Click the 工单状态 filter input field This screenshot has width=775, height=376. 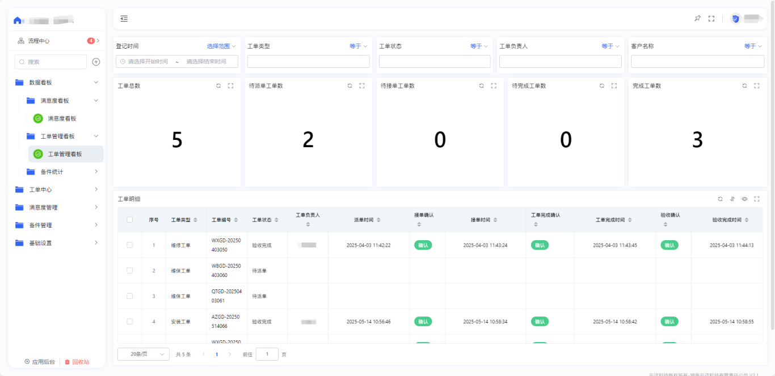click(435, 61)
